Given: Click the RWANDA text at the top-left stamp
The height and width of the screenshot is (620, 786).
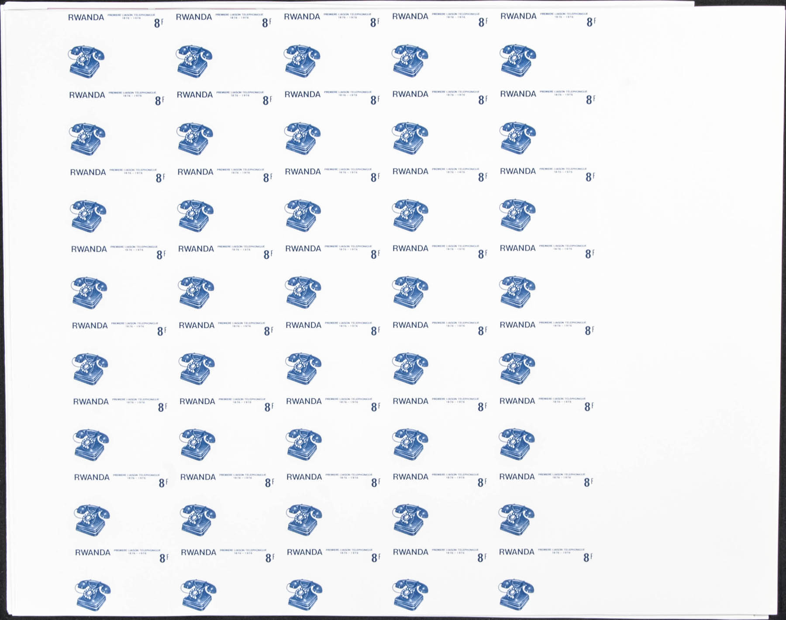Looking at the screenshot, I should pyautogui.click(x=86, y=17).
